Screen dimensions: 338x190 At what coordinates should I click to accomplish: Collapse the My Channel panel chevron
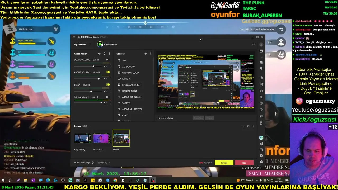click(253, 44)
